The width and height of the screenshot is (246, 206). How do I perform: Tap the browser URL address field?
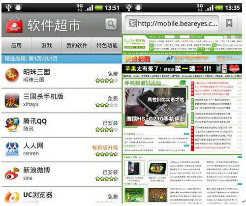click(172, 24)
